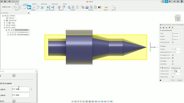Select the highlighted Turning Profile Roughing icon

29,7
